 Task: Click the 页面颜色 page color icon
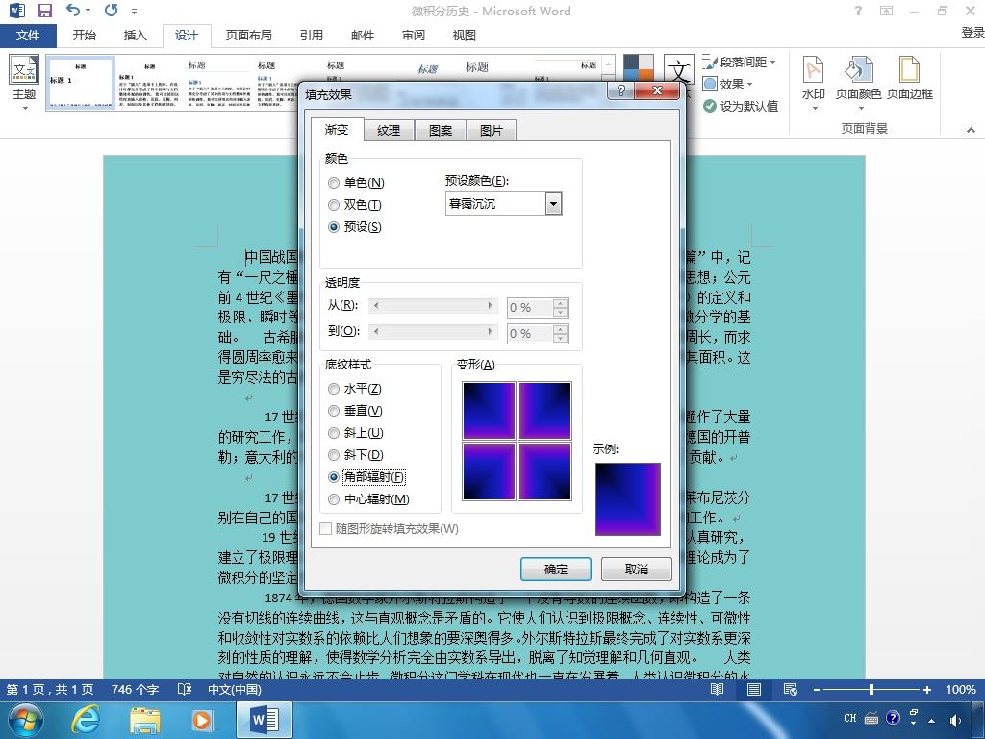click(858, 69)
